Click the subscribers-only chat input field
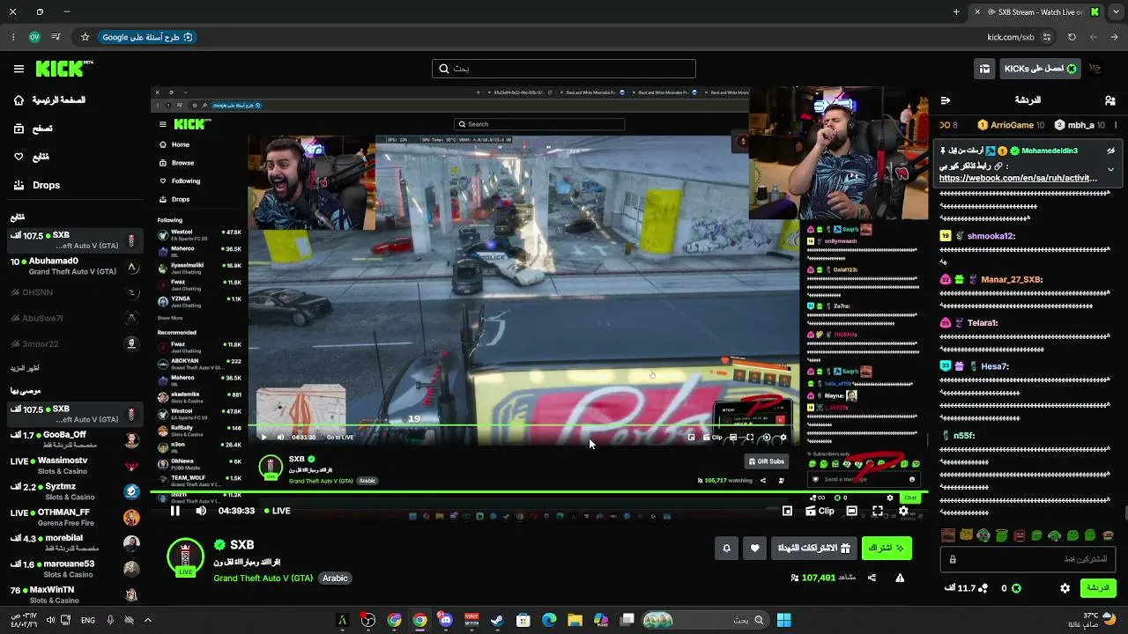Image resolution: width=1128 pixels, height=634 pixels. pos(1028,559)
